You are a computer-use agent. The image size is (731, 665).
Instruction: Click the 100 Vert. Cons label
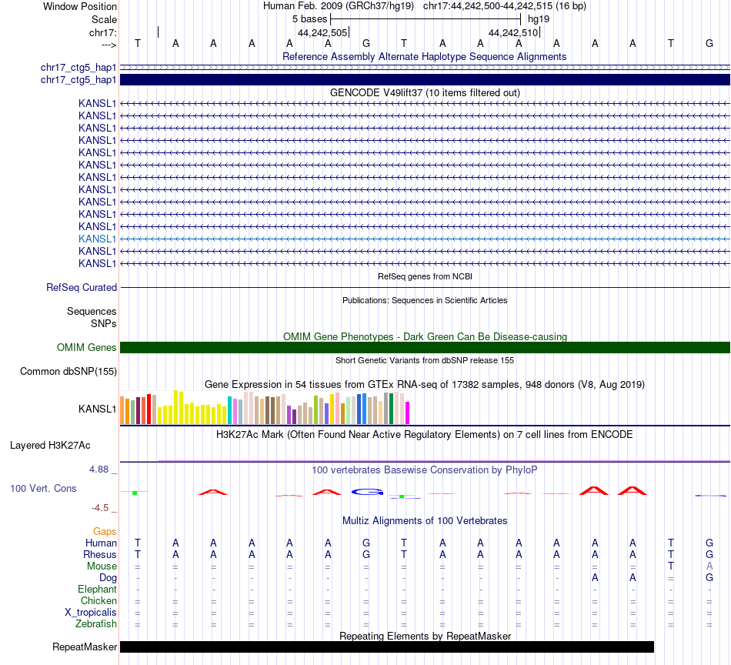point(43,488)
